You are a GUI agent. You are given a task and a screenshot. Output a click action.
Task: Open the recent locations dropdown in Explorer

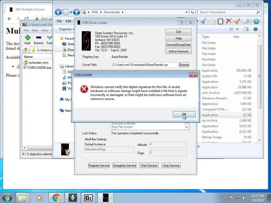pyautogui.click(x=71, y=12)
